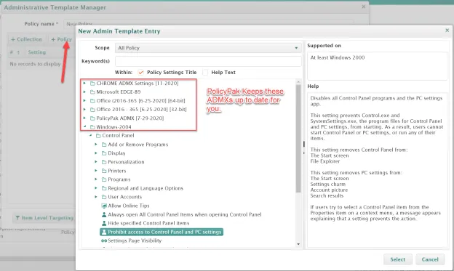Viewport: 454px width, 271px height.
Task: Click the Printers folder icon
Action: 104,171
